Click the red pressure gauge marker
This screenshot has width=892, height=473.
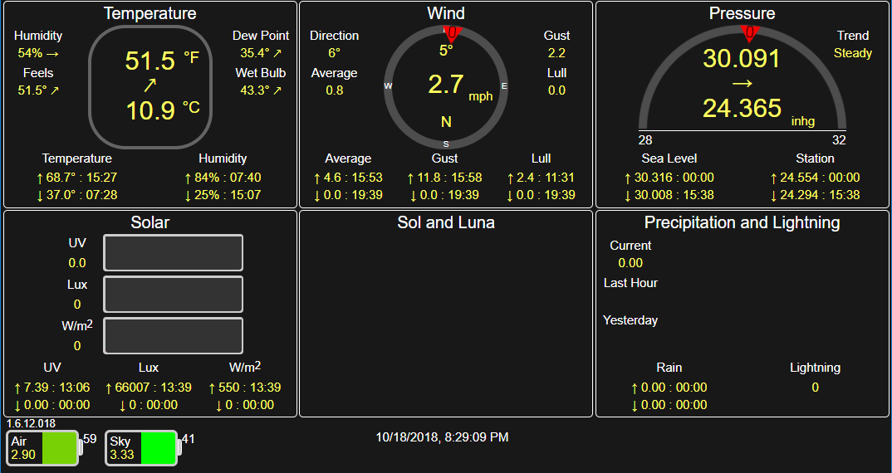(749, 33)
